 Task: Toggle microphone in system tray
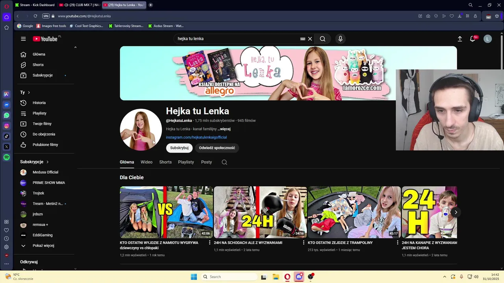point(461,277)
